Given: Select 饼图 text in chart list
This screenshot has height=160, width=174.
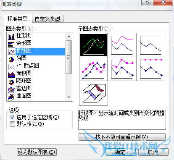Looking at the screenshot, I should pos(21,58).
